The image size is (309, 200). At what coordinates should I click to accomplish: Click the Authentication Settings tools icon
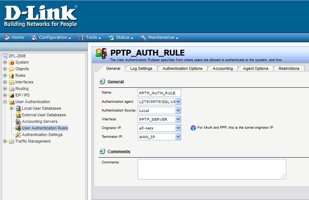tap(18, 135)
